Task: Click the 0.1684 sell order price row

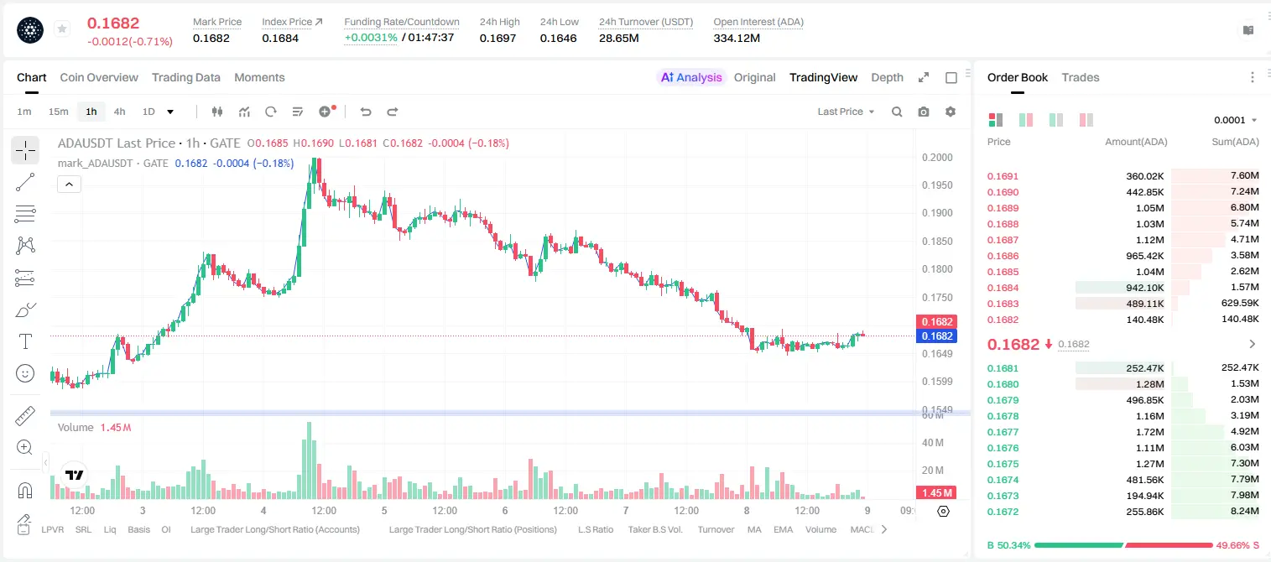Action: [x=1123, y=287]
